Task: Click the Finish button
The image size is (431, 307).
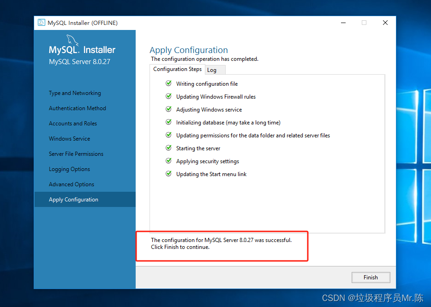Action: pyautogui.click(x=371, y=277)
